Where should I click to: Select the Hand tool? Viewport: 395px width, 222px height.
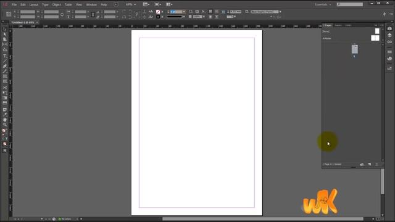tap(5, 120)
